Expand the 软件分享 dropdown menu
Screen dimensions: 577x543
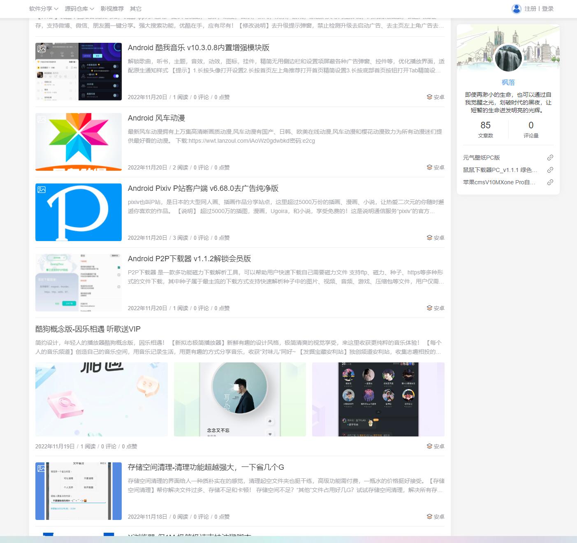[44, 9]
